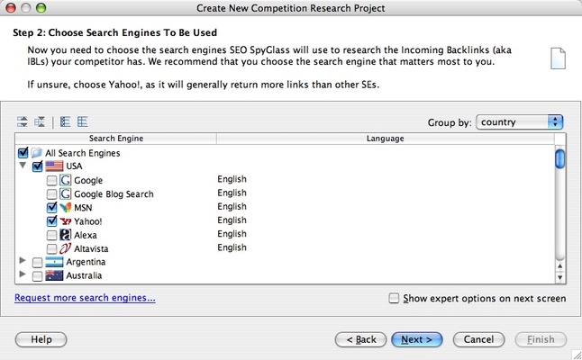Click the Cancel button
582x360 pixels.
tap(478, 339)
